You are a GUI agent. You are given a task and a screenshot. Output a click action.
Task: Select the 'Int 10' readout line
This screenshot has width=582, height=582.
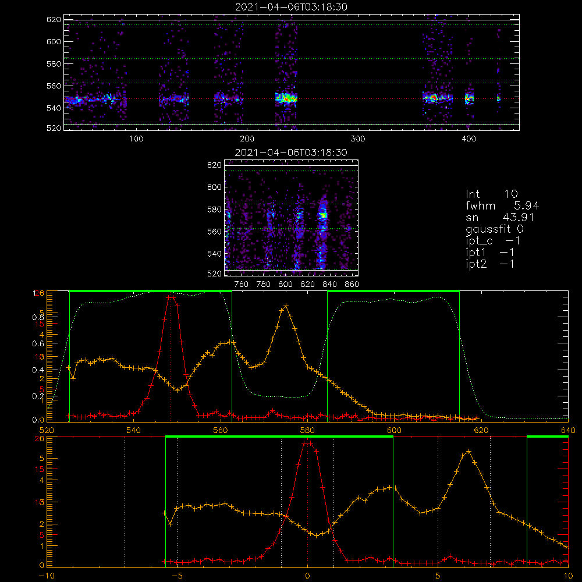point(491,194)
